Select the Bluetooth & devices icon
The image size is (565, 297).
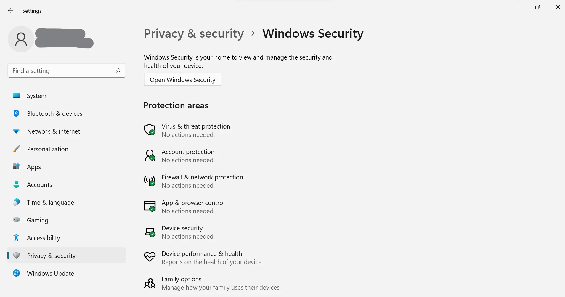[x=16, y=113]
